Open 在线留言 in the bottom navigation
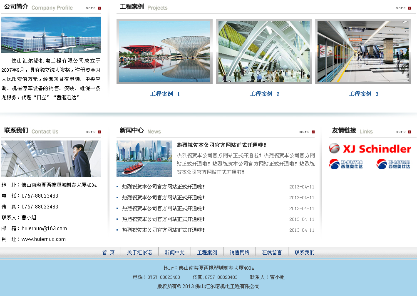Screen dimensions: 417x296 tap(272, 252)
